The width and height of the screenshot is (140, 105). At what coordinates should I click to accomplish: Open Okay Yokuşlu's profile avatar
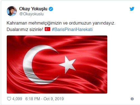[12, 11]
